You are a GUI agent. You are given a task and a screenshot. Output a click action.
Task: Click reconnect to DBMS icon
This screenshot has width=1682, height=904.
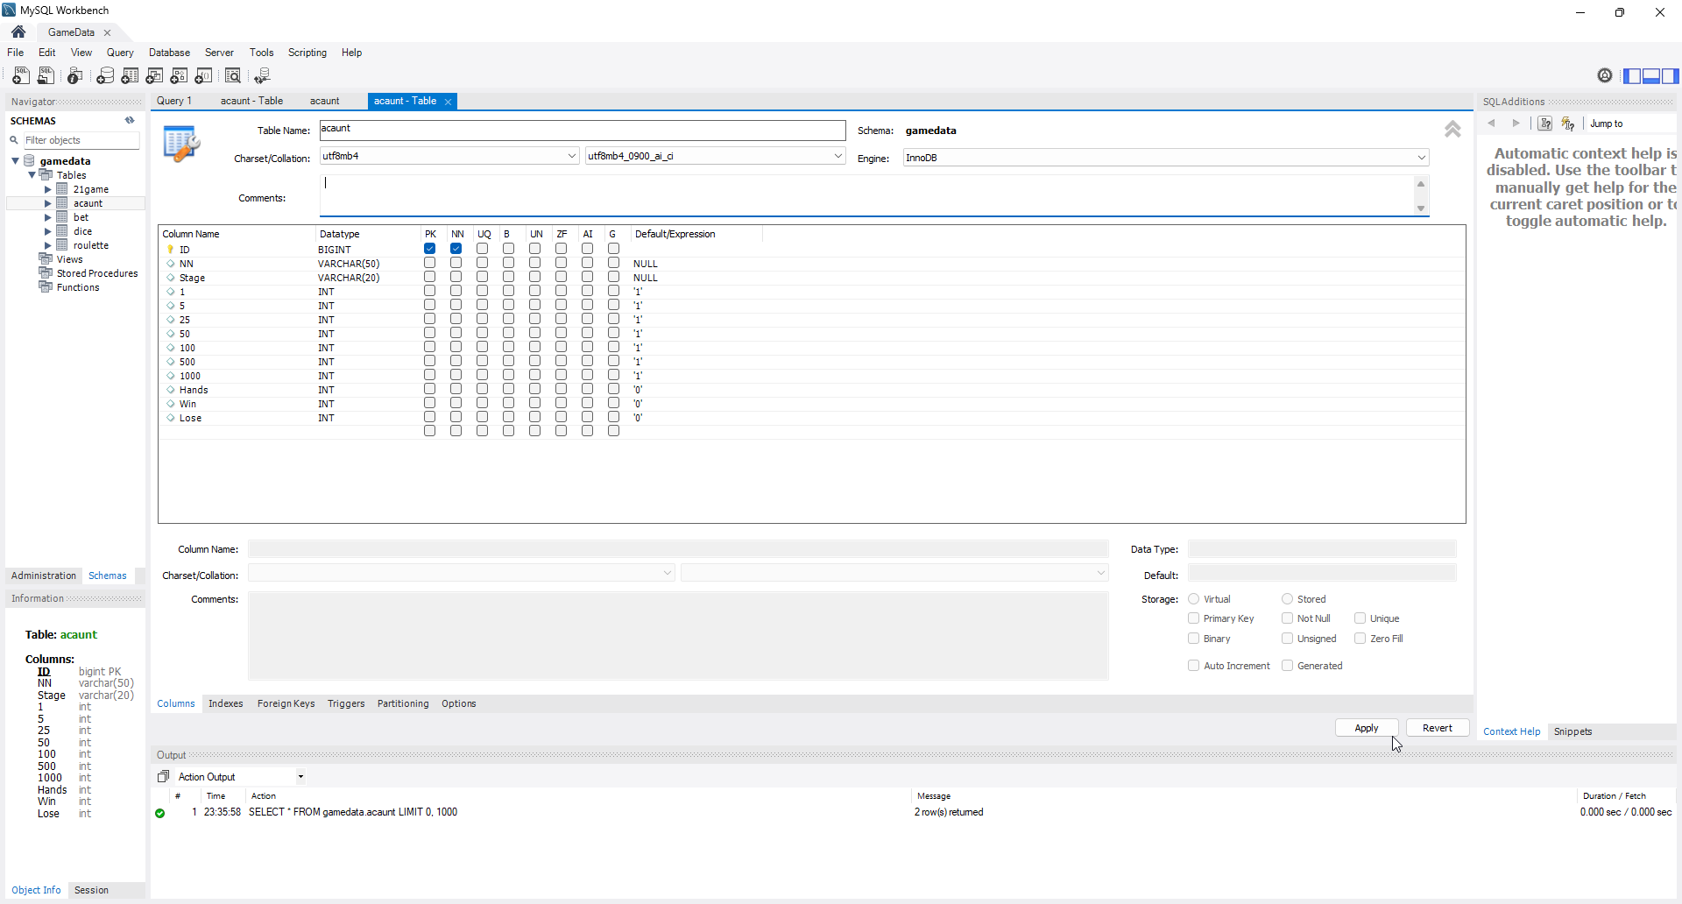pyautogui.click(x=262, y=76)
